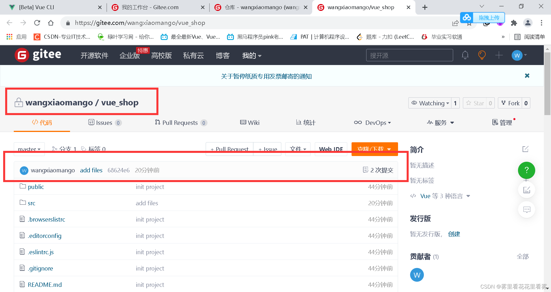Open 企业版 in the top navigation
The height and width of the screenshot is (292, 551).
click(x=129, y=56)
